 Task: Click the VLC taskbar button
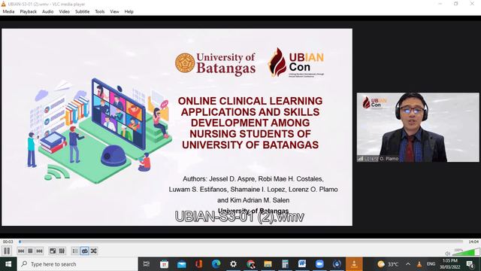pyautogui.click(x=354, y=264)
